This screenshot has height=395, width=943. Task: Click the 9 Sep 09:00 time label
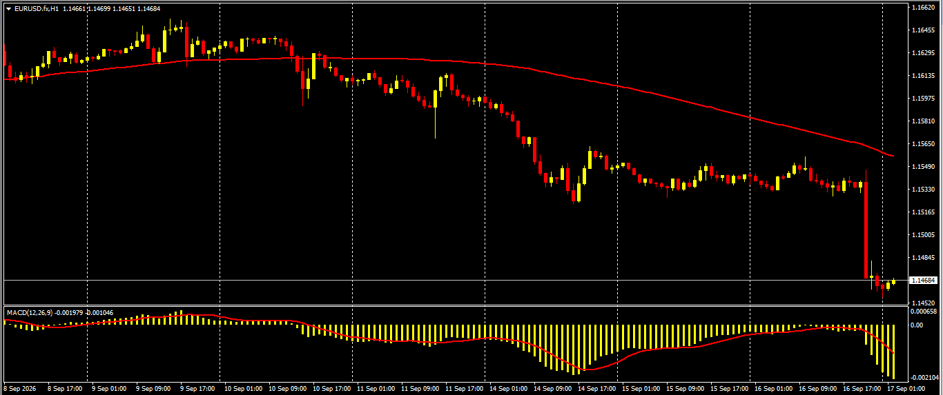click(x=153, y=389)
